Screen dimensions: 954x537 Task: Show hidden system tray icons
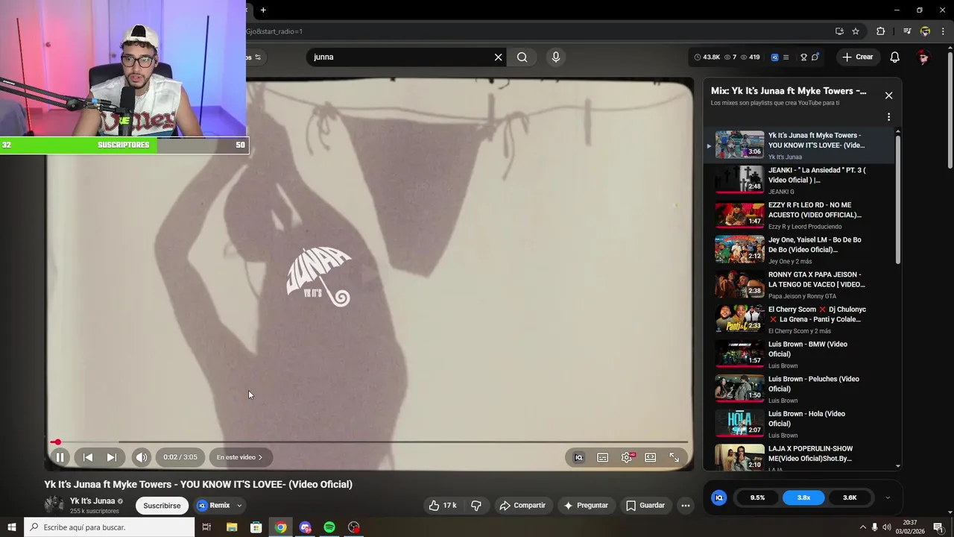point(863,527)
